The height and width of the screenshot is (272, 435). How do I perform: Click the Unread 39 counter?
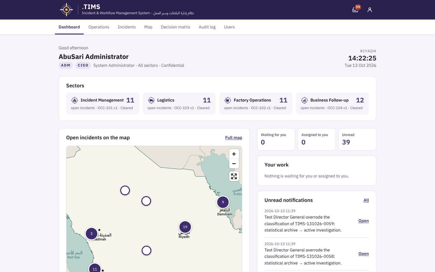pos(357,139)
